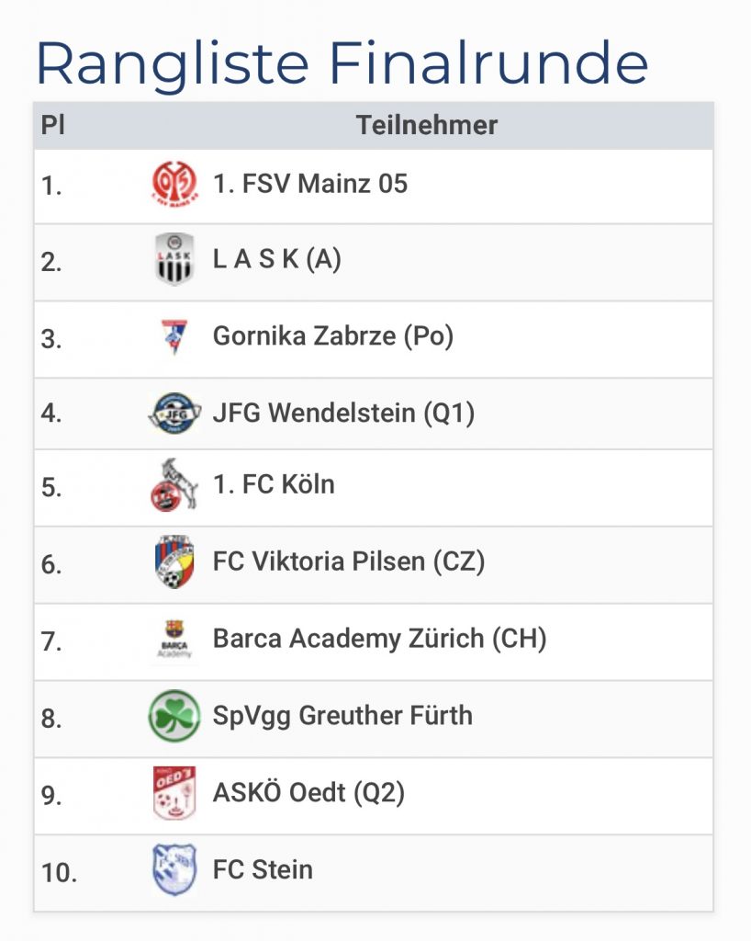
Task: Select the Gornika Zabrze (Po) team name
Action: (x=333, y=336)
